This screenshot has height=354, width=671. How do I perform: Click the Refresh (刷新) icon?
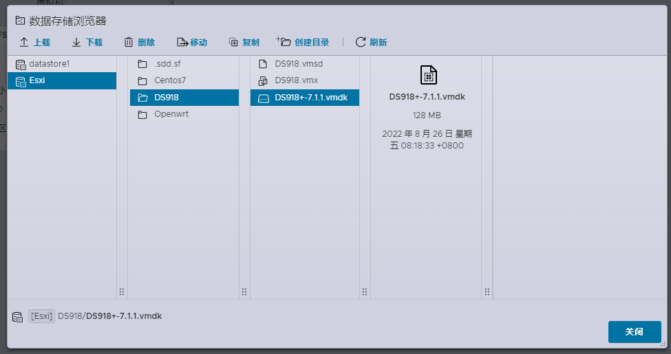pos(361,43)
